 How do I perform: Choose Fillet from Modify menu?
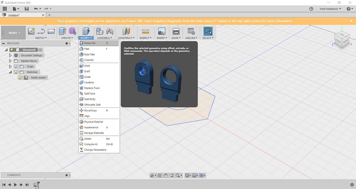point(99,49)
